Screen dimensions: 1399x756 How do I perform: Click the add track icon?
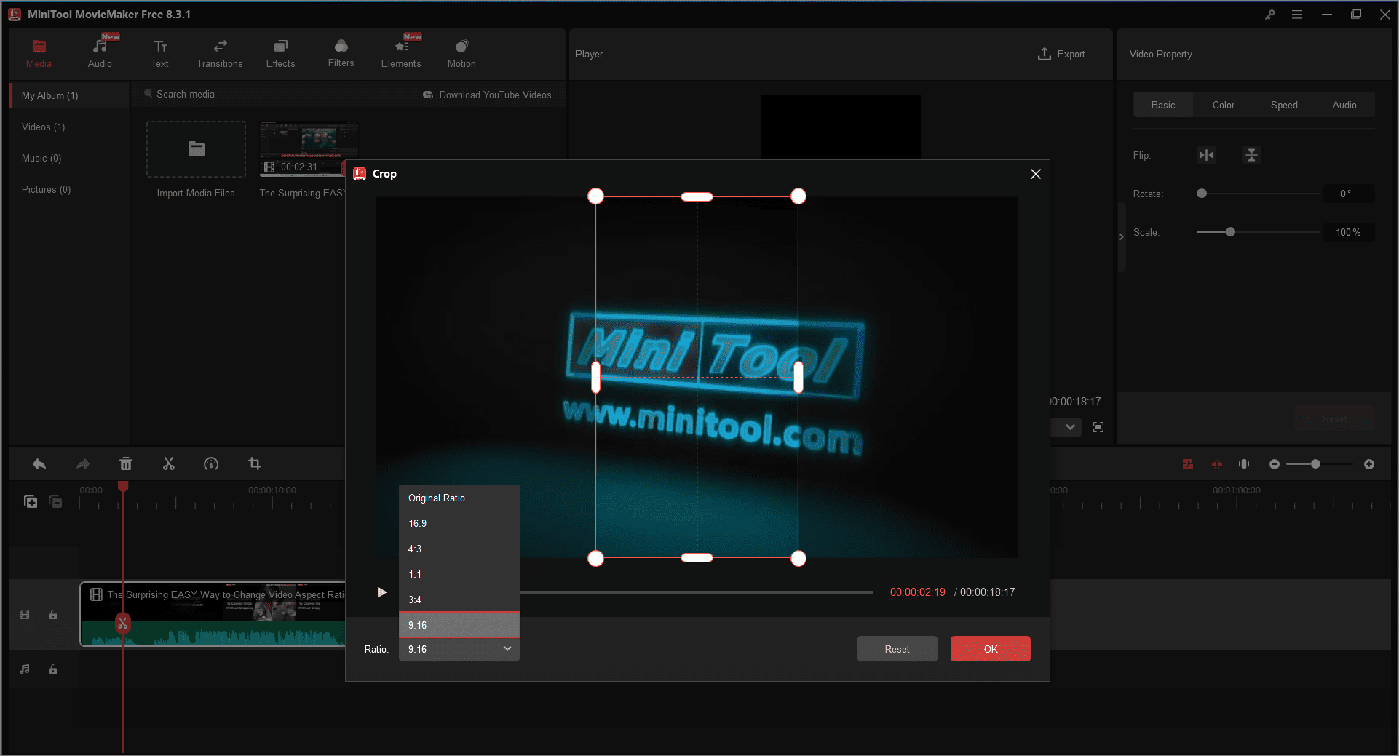point(31,501)
